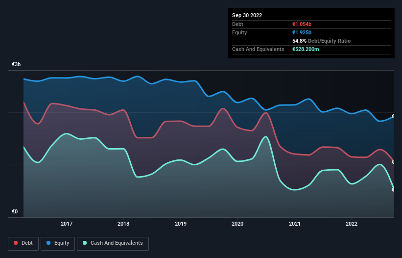402x258 pixels.
Task: Click the blue Equity legend dot
Action: (48, 243)
